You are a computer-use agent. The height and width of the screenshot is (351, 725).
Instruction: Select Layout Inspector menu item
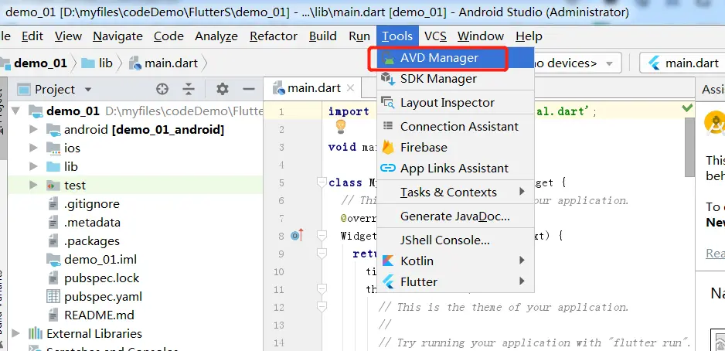pos(455,103)
